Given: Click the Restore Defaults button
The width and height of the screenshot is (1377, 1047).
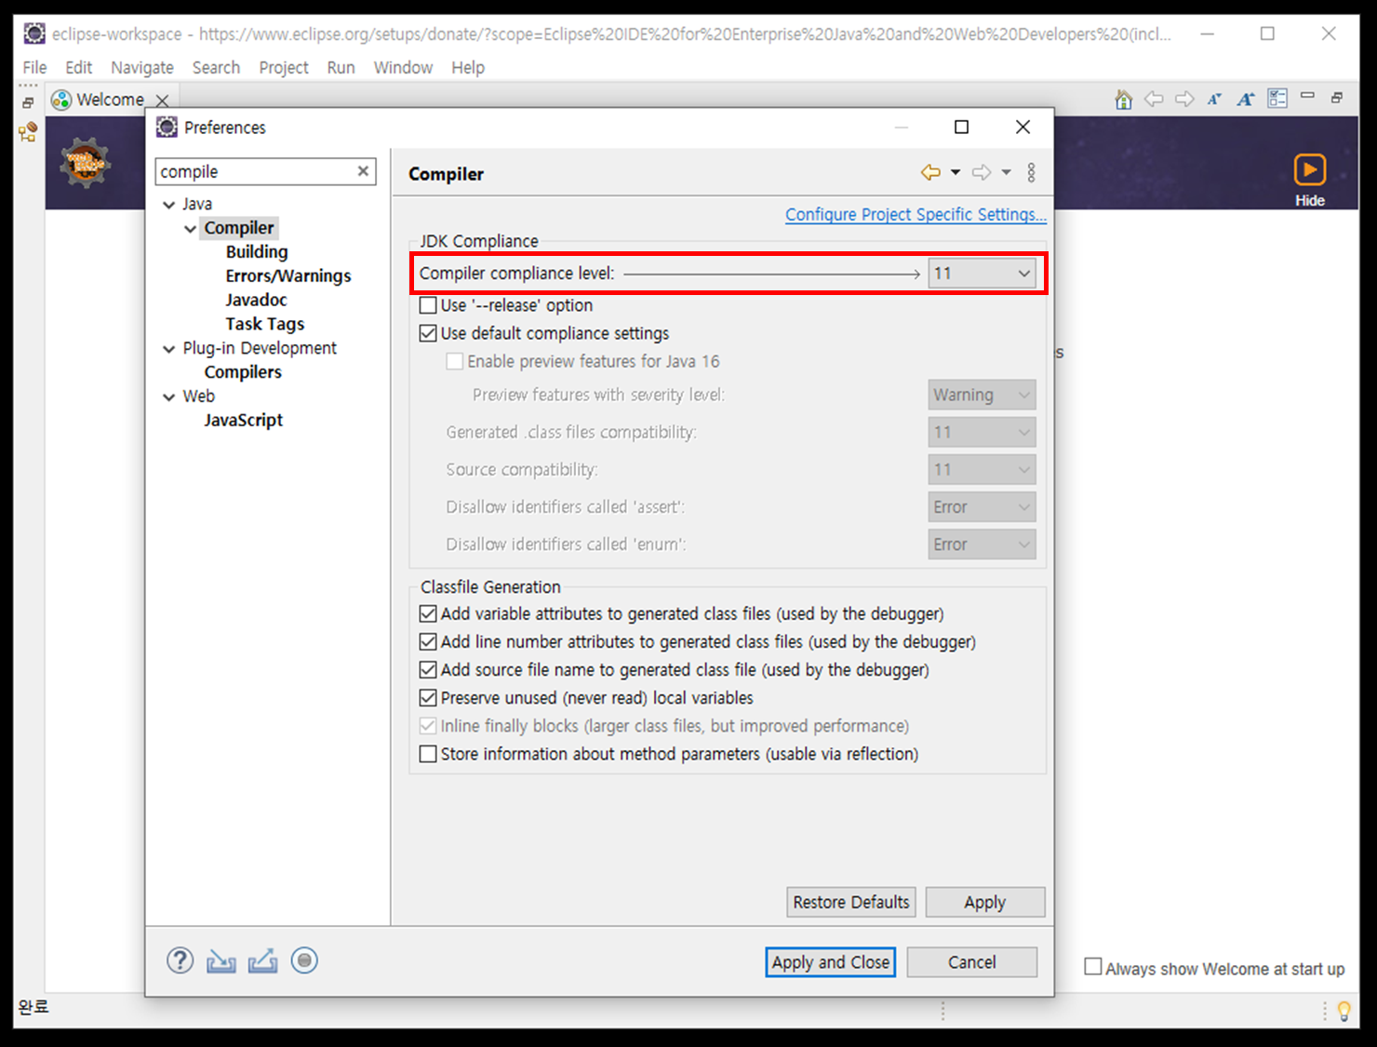Looking at the screenshot, I should (850, 902).
